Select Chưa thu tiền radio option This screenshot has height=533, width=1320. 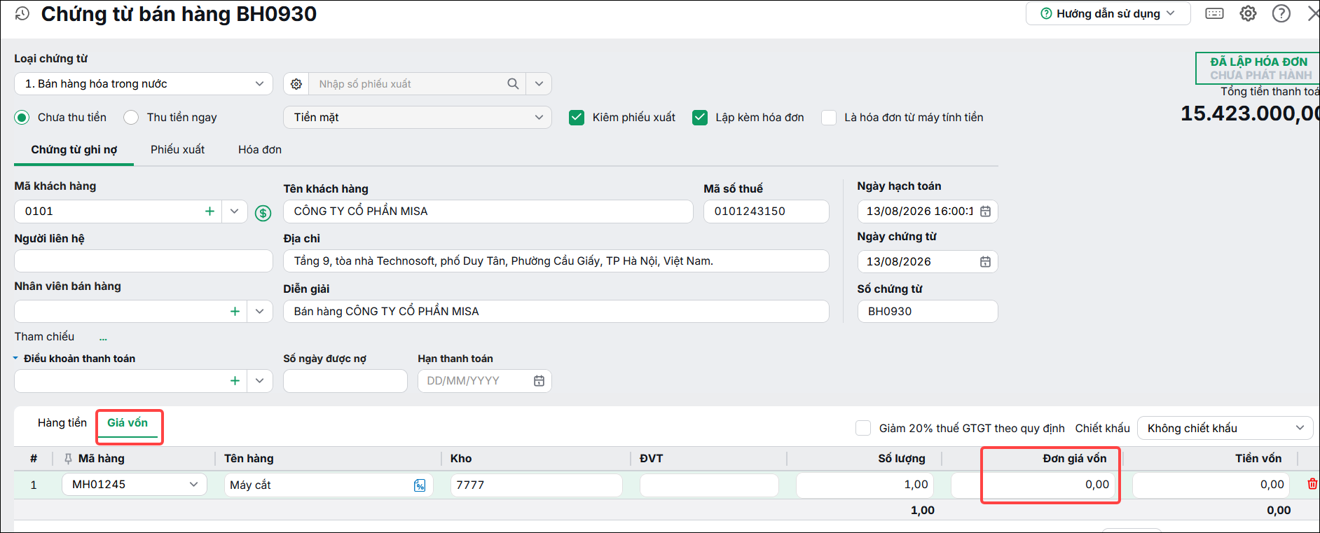(x=22, y=118)
